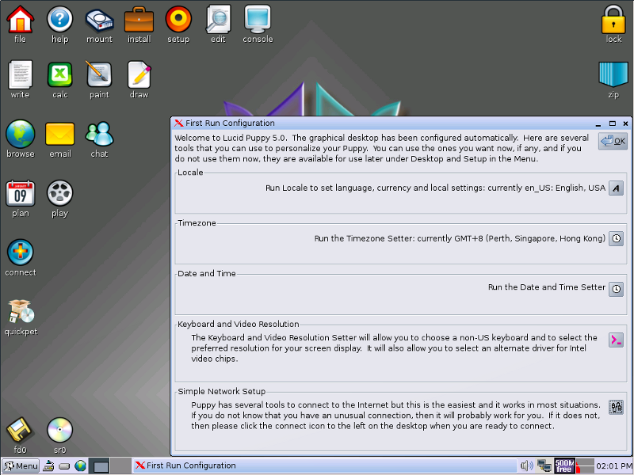Click the taskbar printer-like tray launcher icon
The width and height of the screenshot is (634, 475).
pos(48,466)
